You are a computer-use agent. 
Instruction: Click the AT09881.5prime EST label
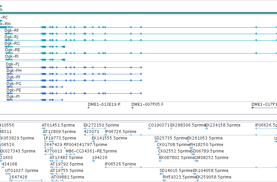coord(68,177)
